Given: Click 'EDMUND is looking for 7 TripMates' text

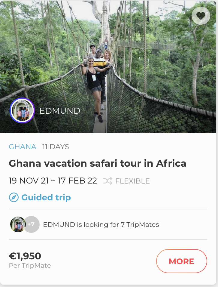Looking at the screenshot, I should (x=101, y=224).
